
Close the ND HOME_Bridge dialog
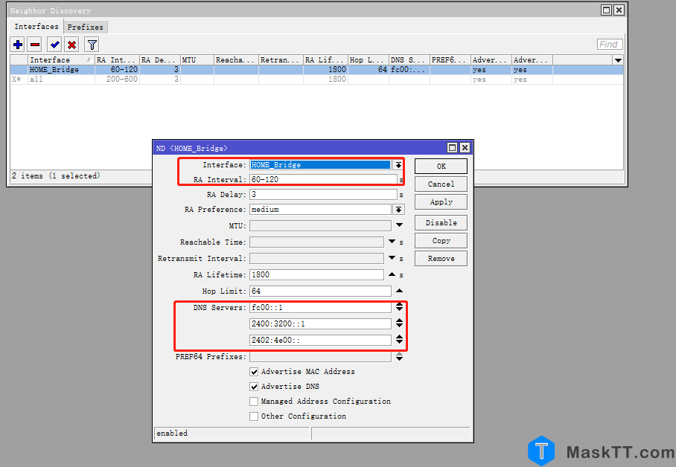pyautogui.click(x=465, y=148)
